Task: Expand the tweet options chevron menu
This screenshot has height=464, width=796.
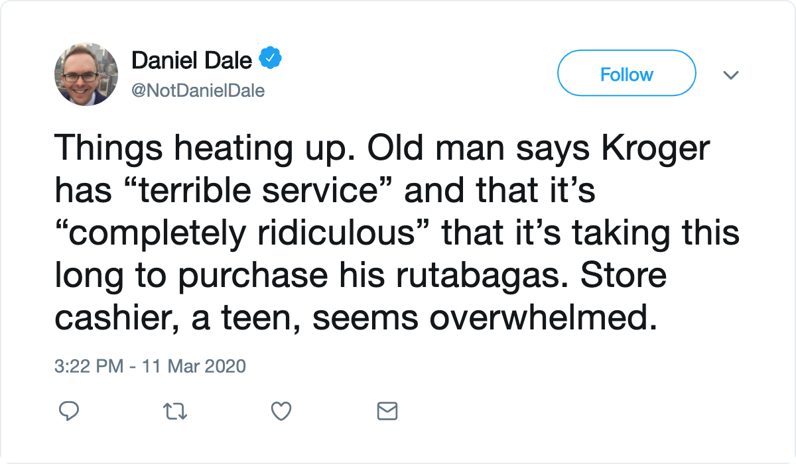Action: click(x=730, y=76)
